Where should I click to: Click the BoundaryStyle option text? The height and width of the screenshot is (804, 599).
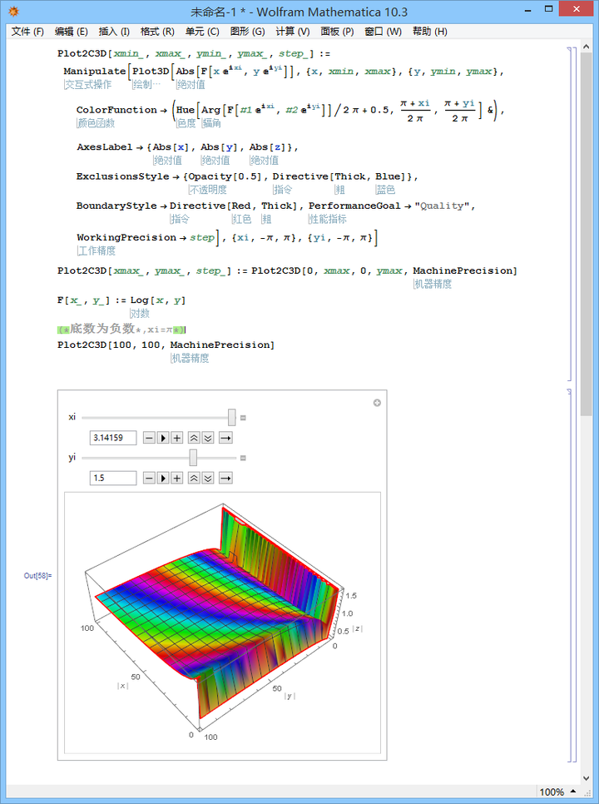point(116,206)
